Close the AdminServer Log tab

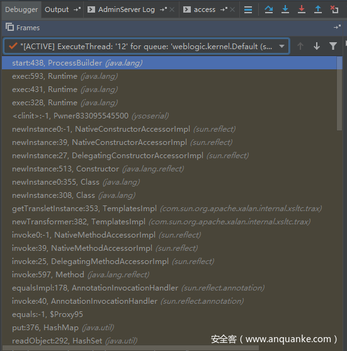click(x=172, y=9)
